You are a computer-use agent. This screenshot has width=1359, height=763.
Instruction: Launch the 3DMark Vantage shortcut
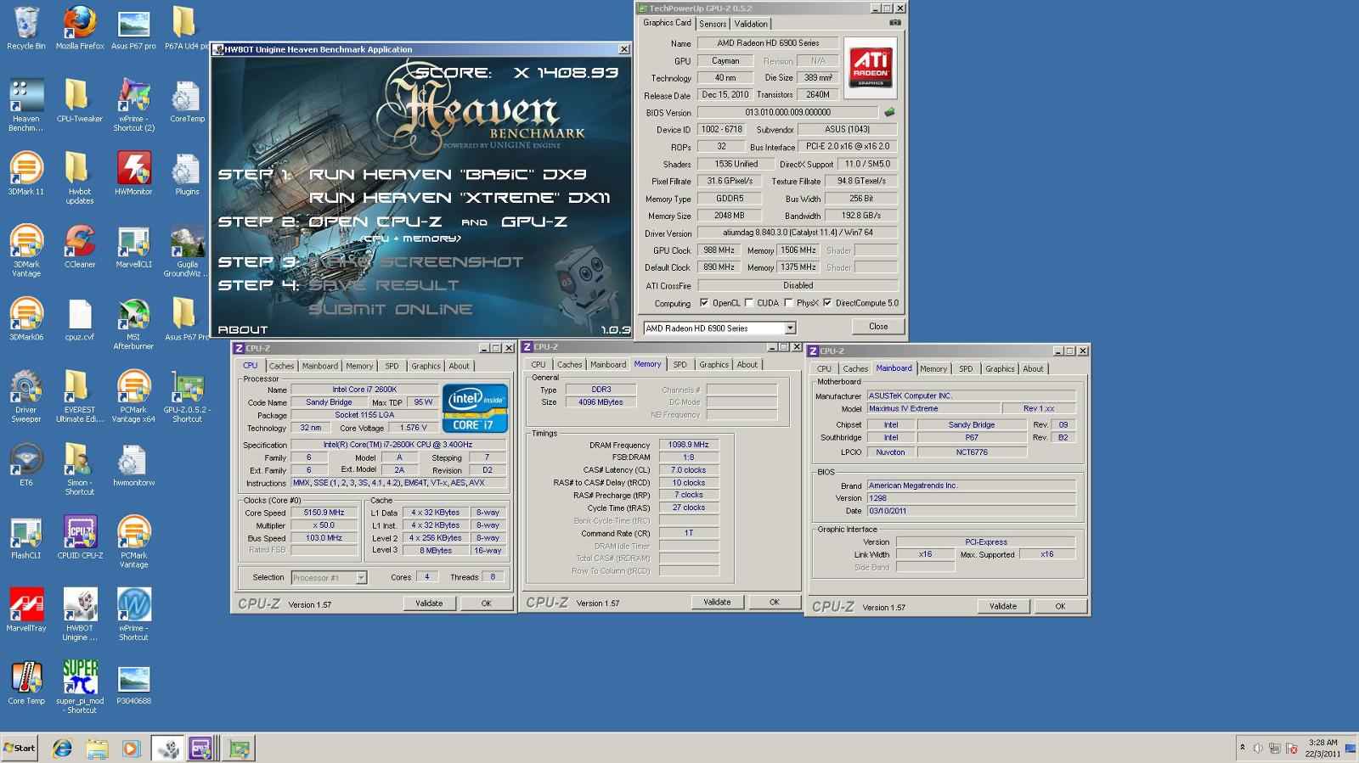pyautogui.click(x=26, y=251)
